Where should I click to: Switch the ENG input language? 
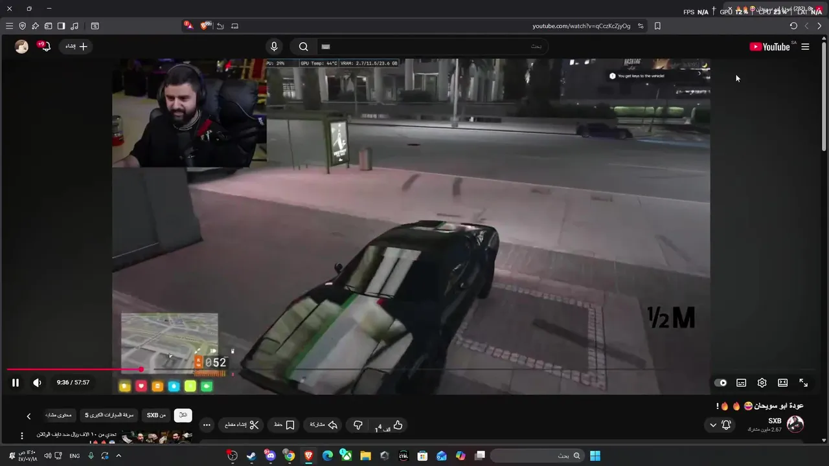[x=74, y=456]
